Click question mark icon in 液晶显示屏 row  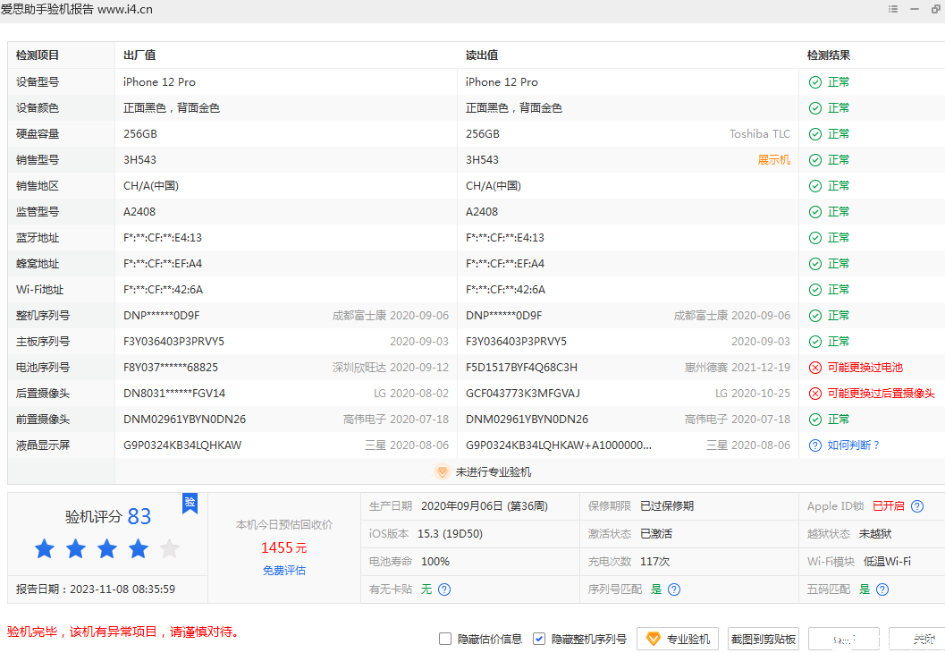pyautogui.click(x=814, y=445)
